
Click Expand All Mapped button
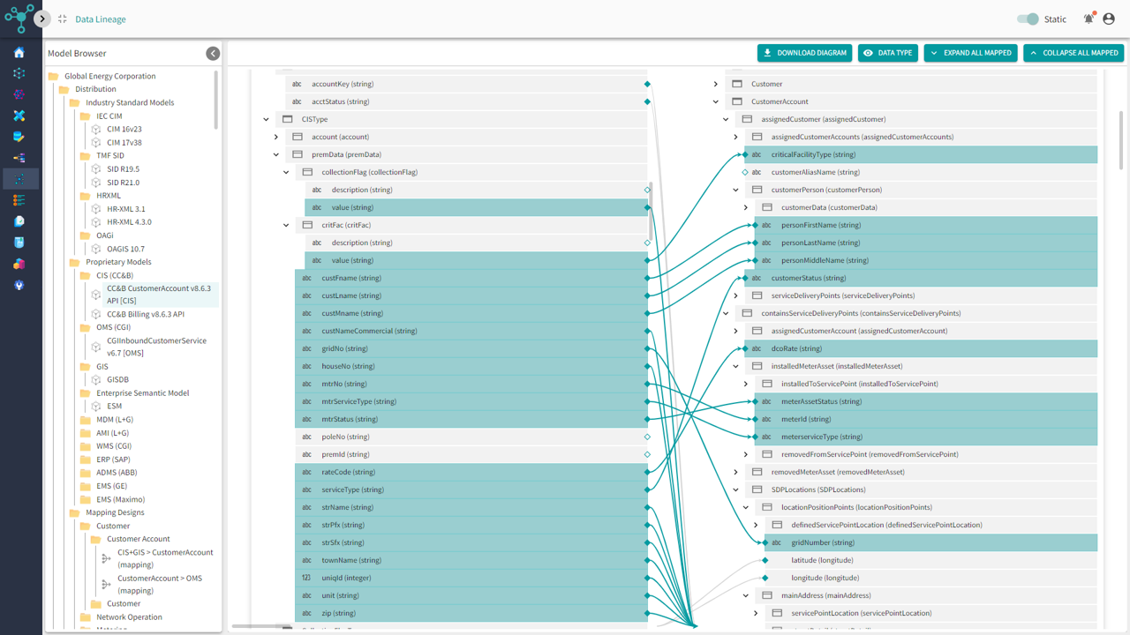[970, 53]
